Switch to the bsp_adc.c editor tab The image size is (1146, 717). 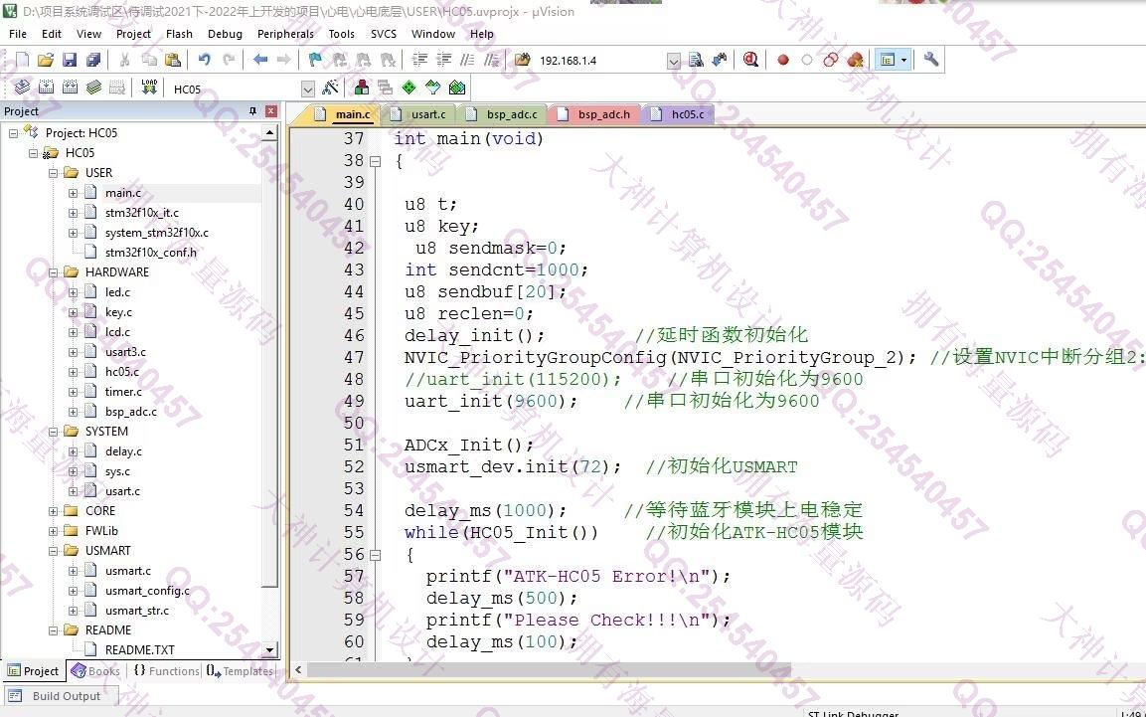(x=504, y=114)
